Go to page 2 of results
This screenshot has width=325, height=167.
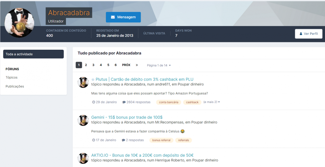[86, 65]
